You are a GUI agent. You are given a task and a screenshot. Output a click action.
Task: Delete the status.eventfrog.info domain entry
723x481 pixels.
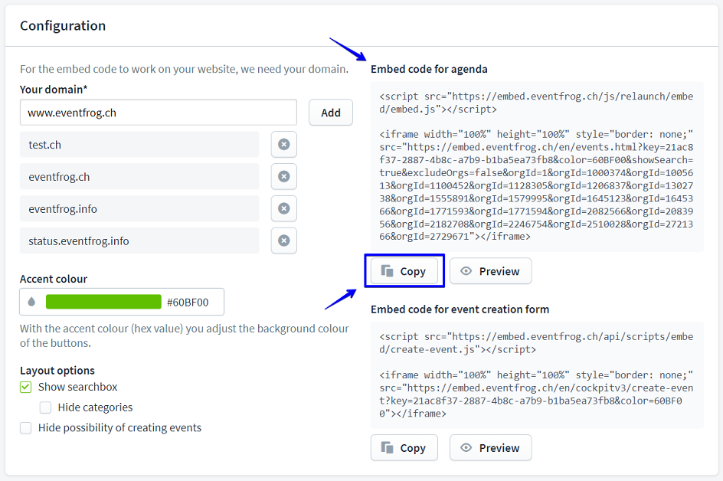point(283,240)
